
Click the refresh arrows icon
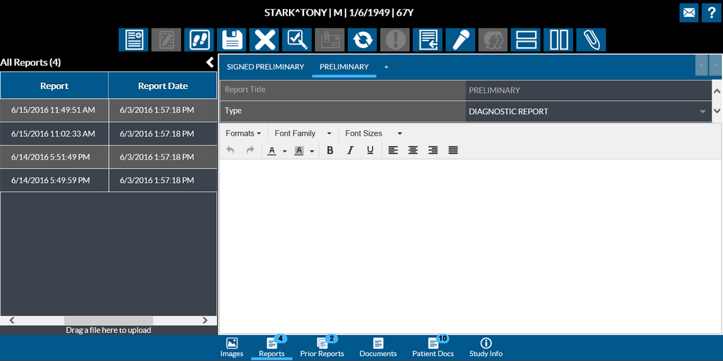363,40
